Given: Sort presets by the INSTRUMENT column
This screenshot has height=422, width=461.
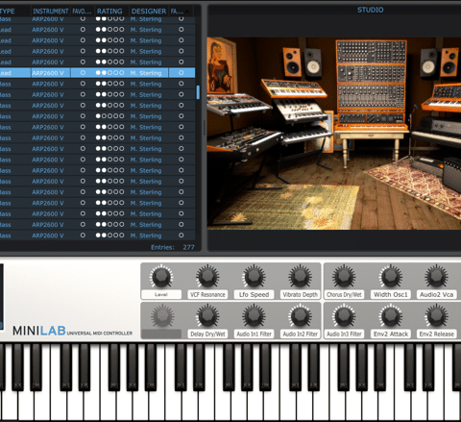Looking at the screenshot, I should tap(51, 12).
